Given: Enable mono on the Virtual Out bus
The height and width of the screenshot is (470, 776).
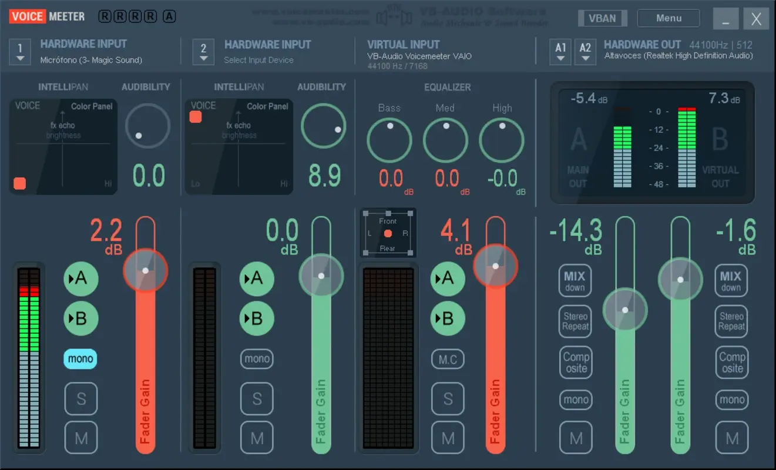Looking at the screenshot, I should click(x=731, y=399).
